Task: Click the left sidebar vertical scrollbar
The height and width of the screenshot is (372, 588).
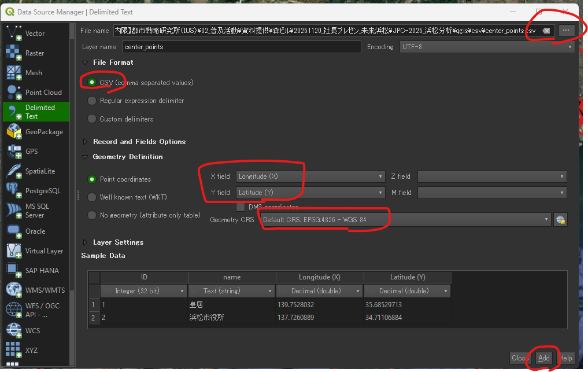Action: click(72, 174)
